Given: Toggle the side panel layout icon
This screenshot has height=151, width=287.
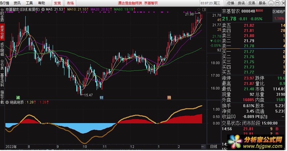Looking at the screenshot, I should tap(204, 9).
